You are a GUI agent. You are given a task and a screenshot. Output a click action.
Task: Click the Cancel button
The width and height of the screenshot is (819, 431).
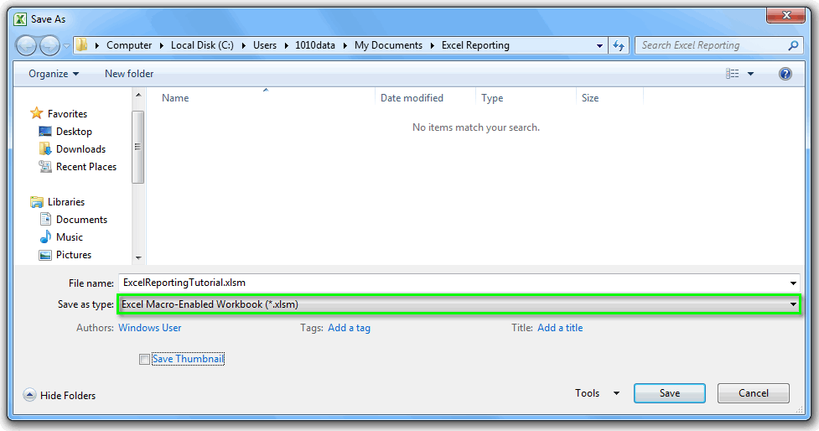click(x=753, y=393)
